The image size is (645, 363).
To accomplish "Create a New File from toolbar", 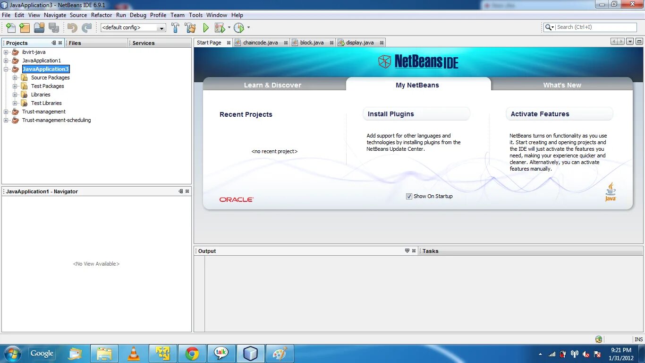I will coord(10,27).
